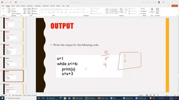Viewport: 179px width, 100px height.
Task: Add a slide with New Slide icon
Action: [x=25, y=9]
